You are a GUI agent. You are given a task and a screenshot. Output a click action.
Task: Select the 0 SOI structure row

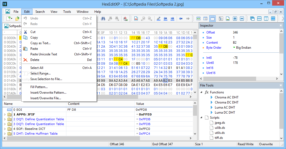click(x=98, y=110)
